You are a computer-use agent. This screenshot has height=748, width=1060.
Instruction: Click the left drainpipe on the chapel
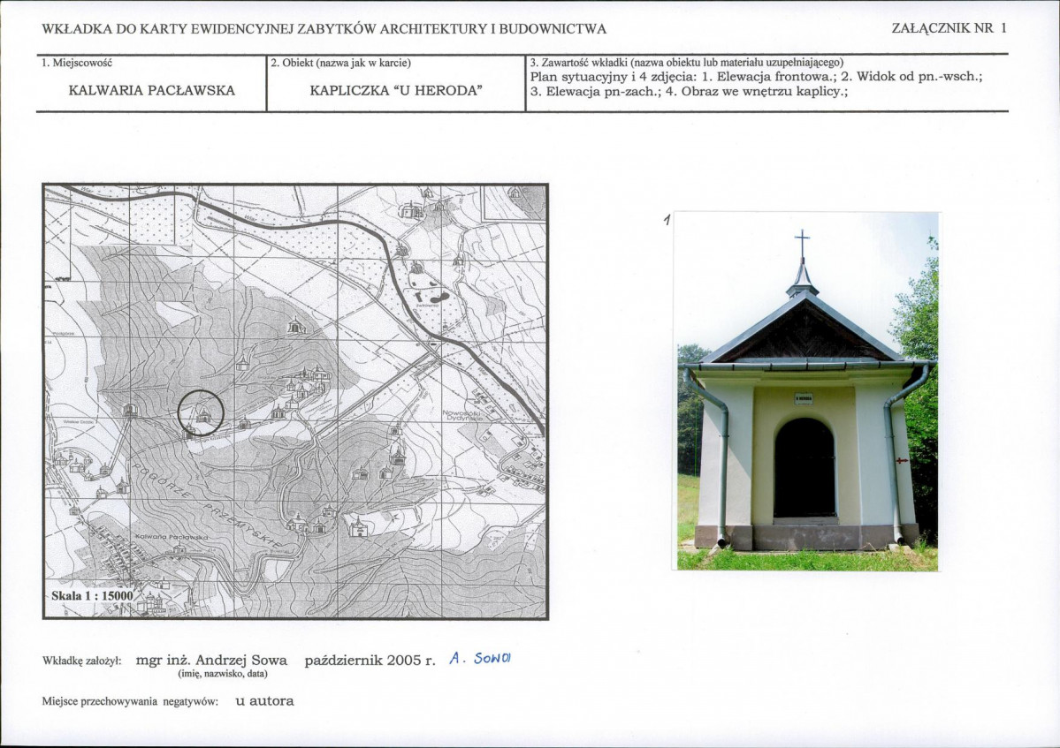(x=723, y=459)
